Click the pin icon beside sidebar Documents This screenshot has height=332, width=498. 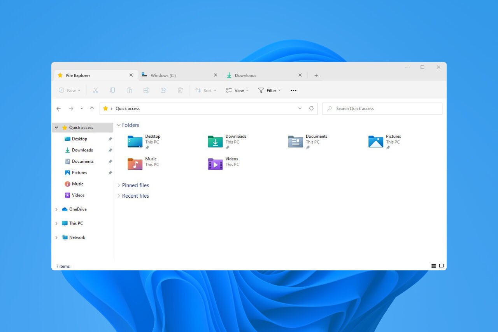pyautogui.click(x=110, y=162)
